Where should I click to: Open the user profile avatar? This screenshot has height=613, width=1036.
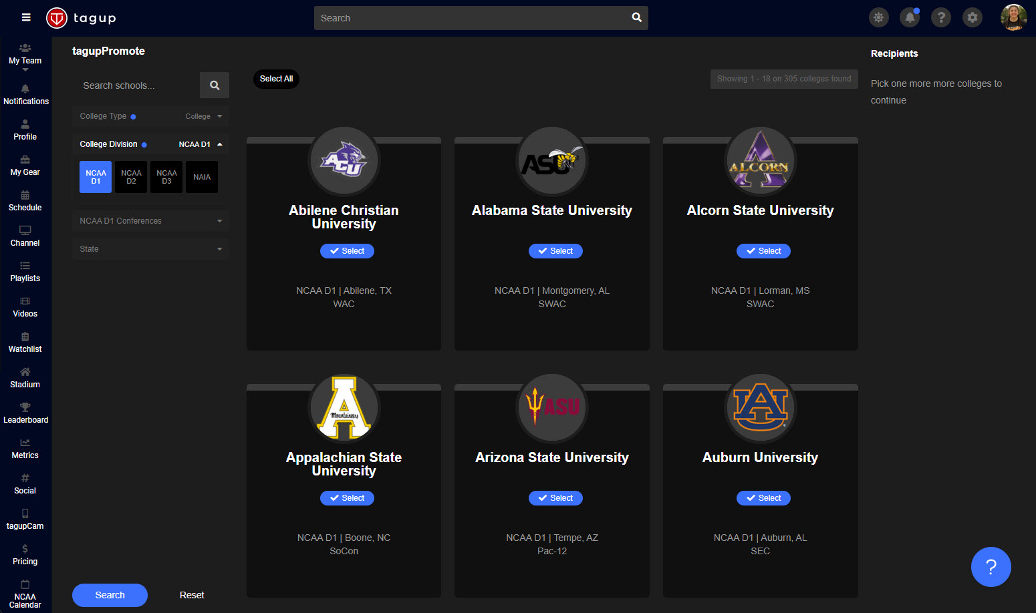pos(1013,18)
